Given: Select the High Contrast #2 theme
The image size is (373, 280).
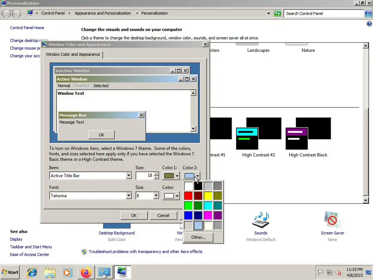Looking at the screenshot, I should tap(259, 137).
